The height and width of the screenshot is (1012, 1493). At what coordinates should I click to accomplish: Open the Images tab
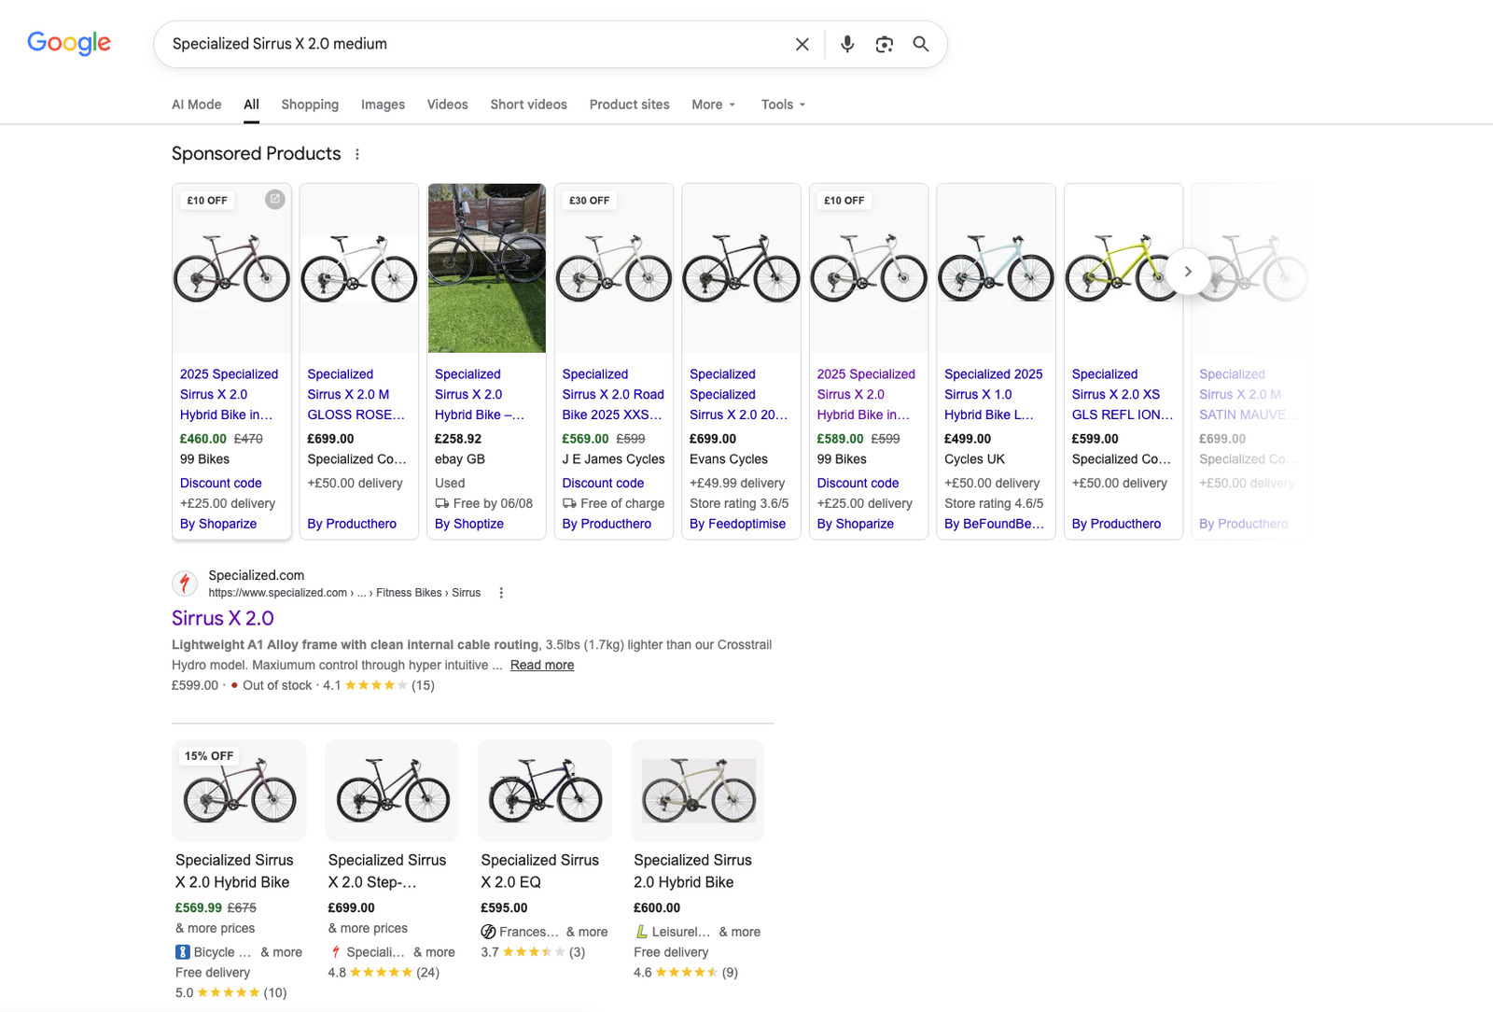coord(383,105)
